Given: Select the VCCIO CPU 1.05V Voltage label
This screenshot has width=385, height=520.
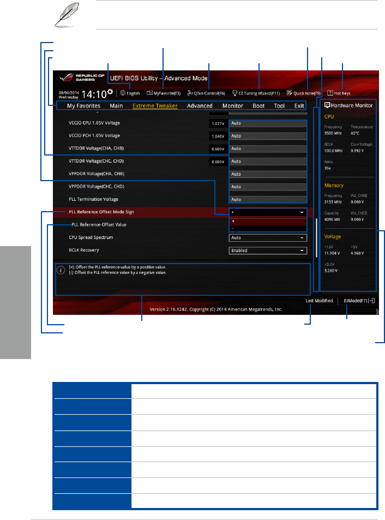Looking at the screenshot, I should (x=94, y=123).
